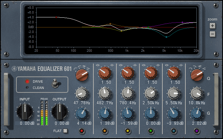223x139 pixels.
Task: Click the orange node on the EQ graph
Action: pos(110,24)
